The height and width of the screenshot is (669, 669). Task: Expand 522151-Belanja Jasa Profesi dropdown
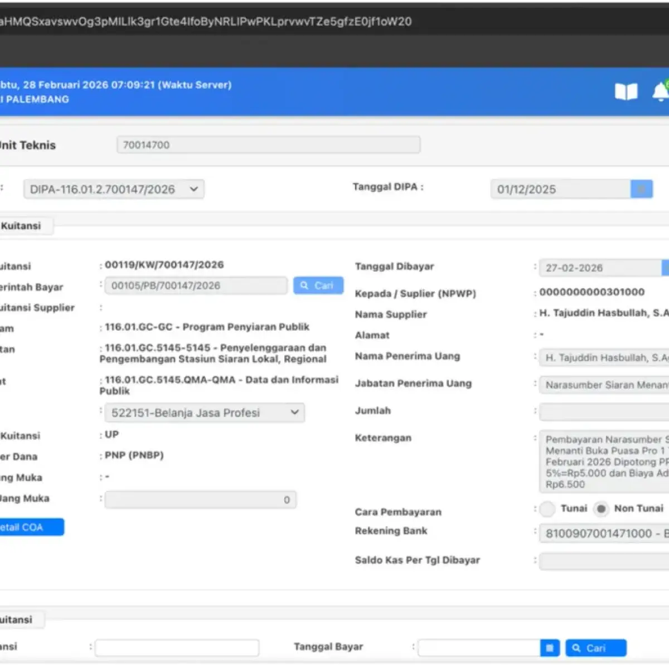204,413
